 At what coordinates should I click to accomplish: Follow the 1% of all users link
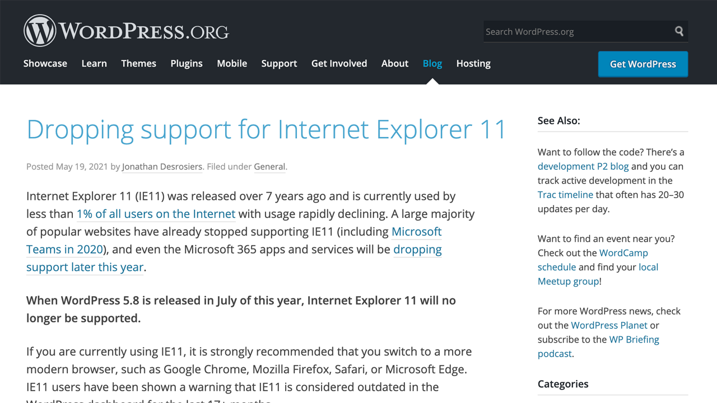click(x=156, y=214)
